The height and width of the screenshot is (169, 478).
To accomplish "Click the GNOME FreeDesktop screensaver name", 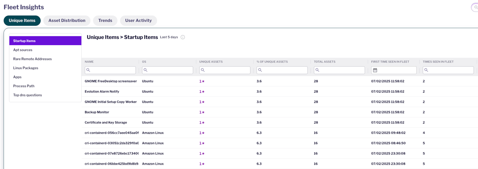I will click(111, 81).
